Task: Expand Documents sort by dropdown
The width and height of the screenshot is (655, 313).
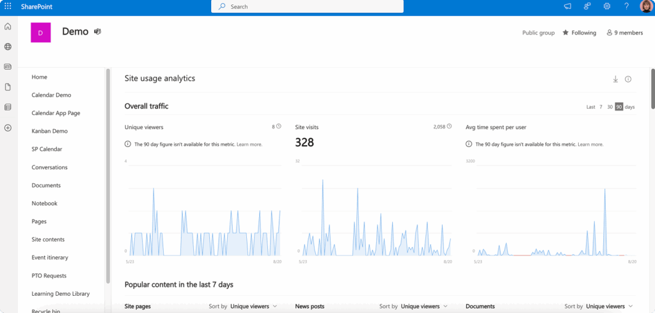Action: click(x=609, y=307)
